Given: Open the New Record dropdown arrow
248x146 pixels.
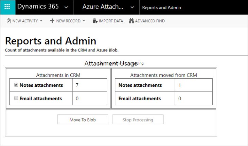Looking at the screenshot, I should tap(84, 21).
